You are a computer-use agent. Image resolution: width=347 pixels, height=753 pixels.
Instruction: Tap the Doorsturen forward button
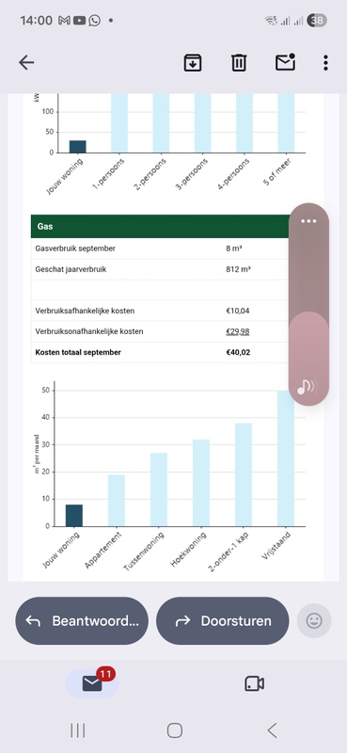tap(223, 621)
